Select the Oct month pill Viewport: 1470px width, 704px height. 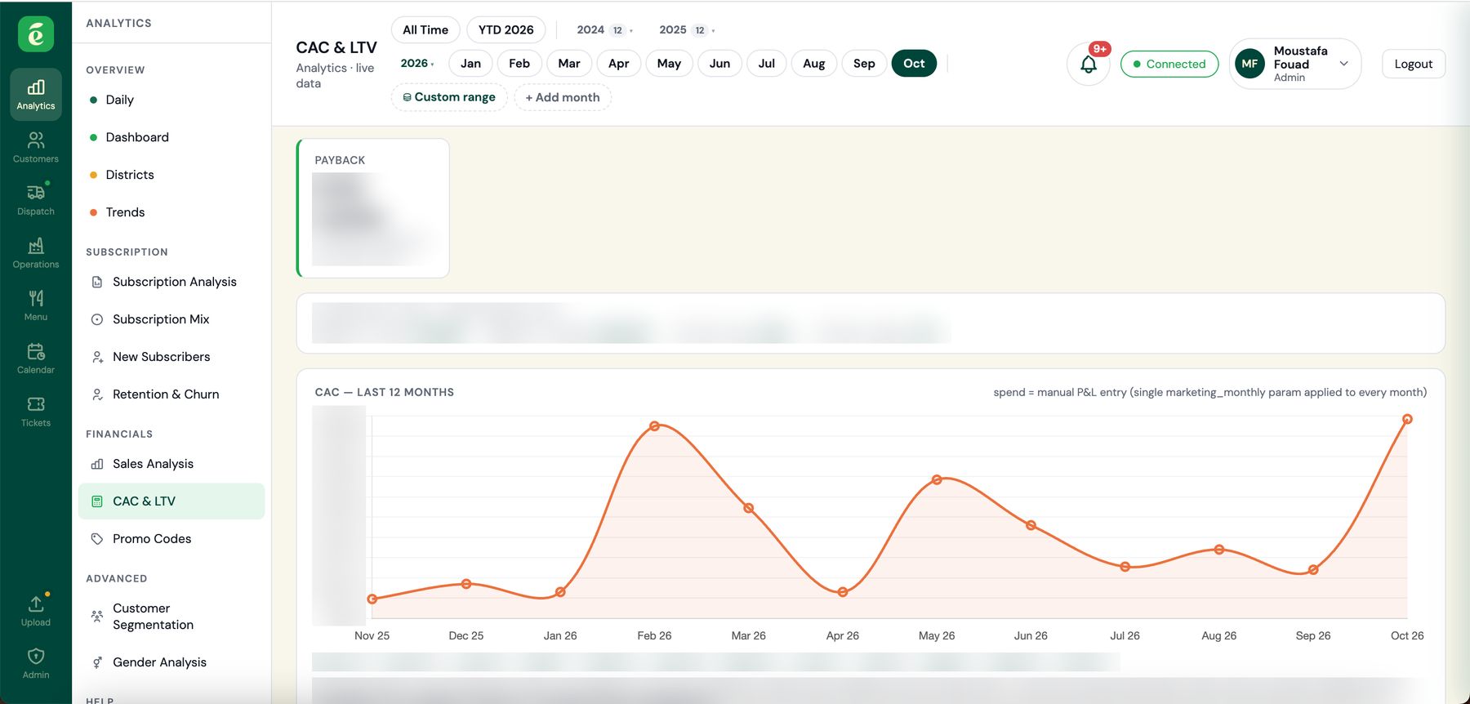(x=914, y=64)
